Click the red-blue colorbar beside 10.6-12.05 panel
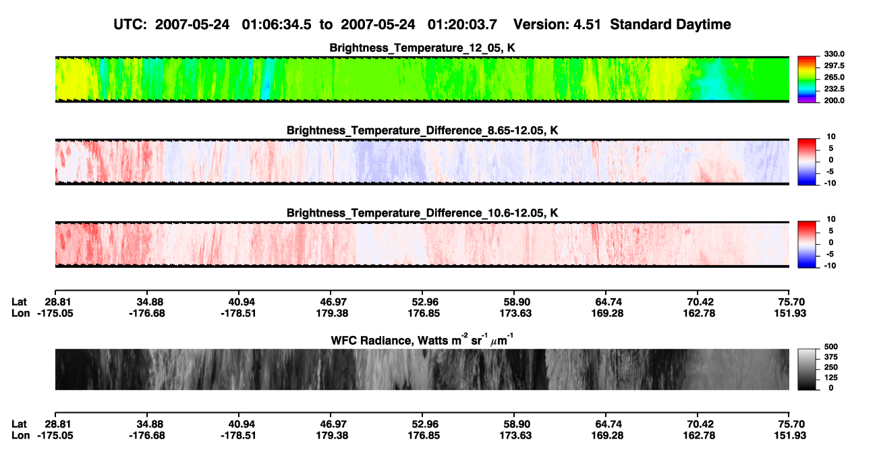The width and height of the screenshot is (877, 450). [x=808, y=244]
